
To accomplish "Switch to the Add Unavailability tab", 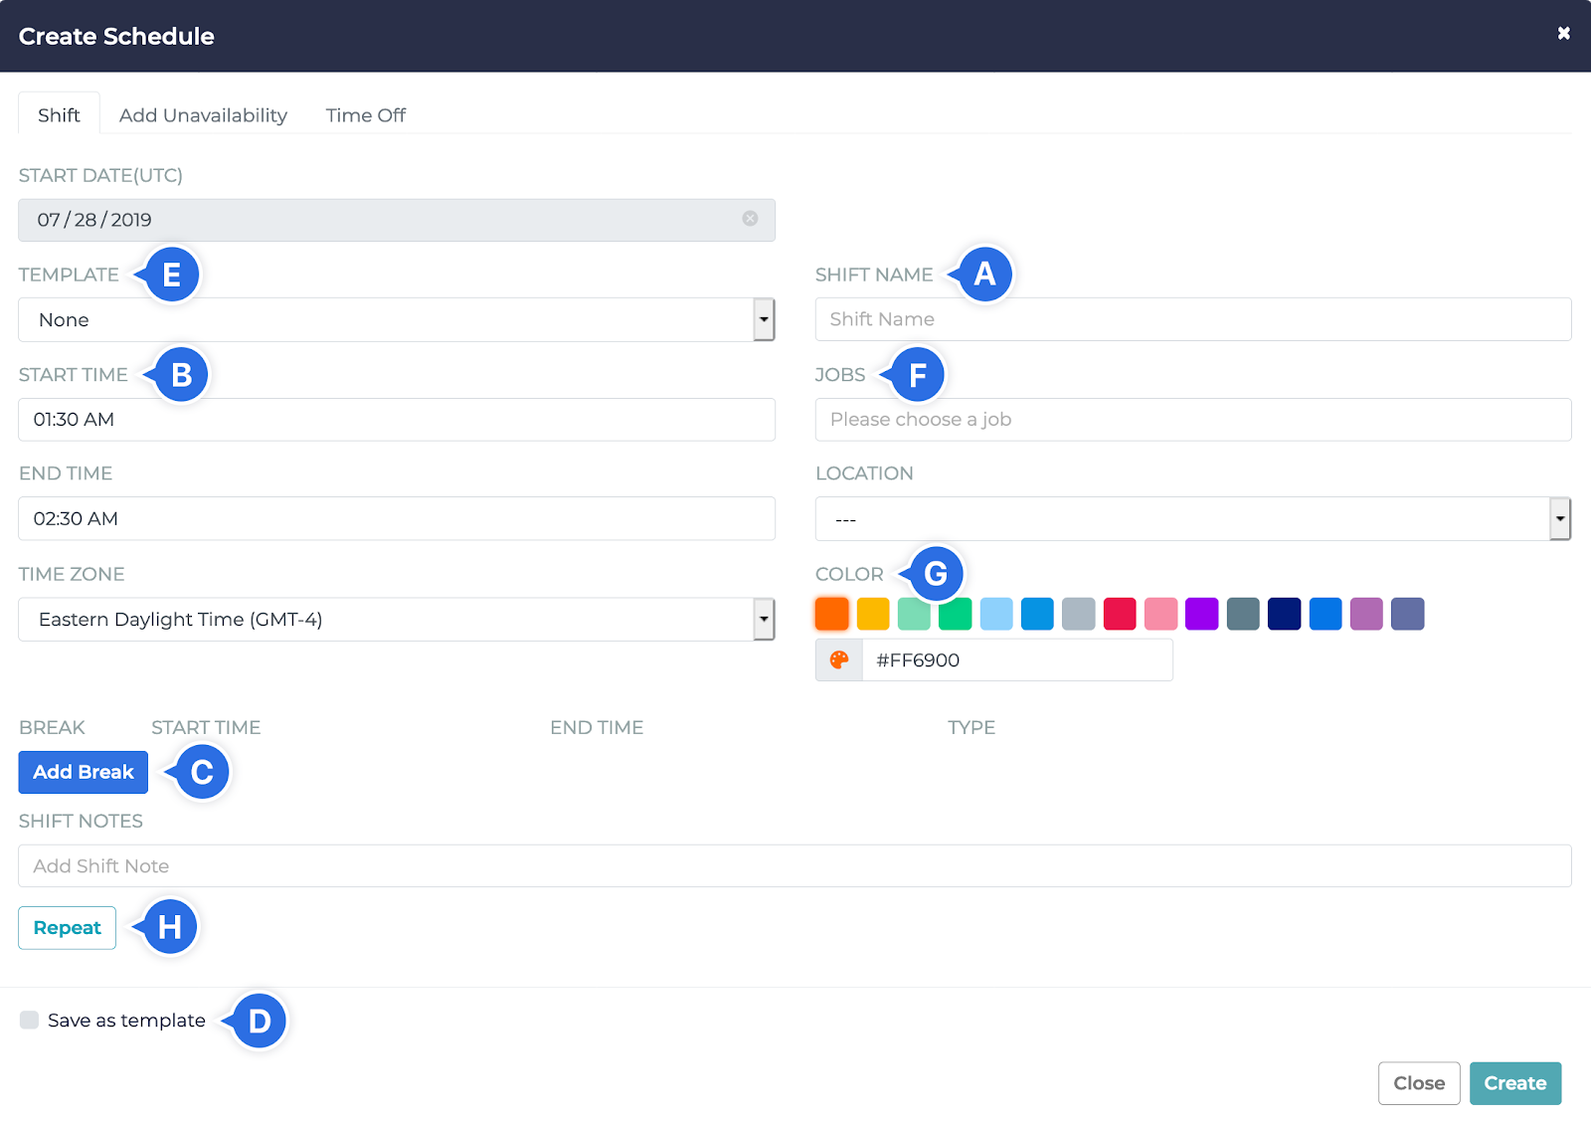I will 203,115.
